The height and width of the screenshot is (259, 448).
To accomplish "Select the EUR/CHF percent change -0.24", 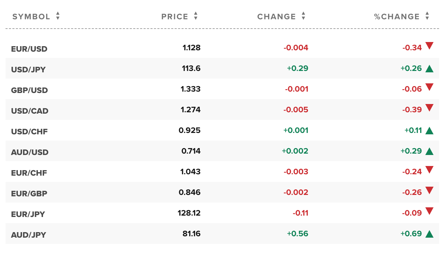I will (x=412, y=172).
